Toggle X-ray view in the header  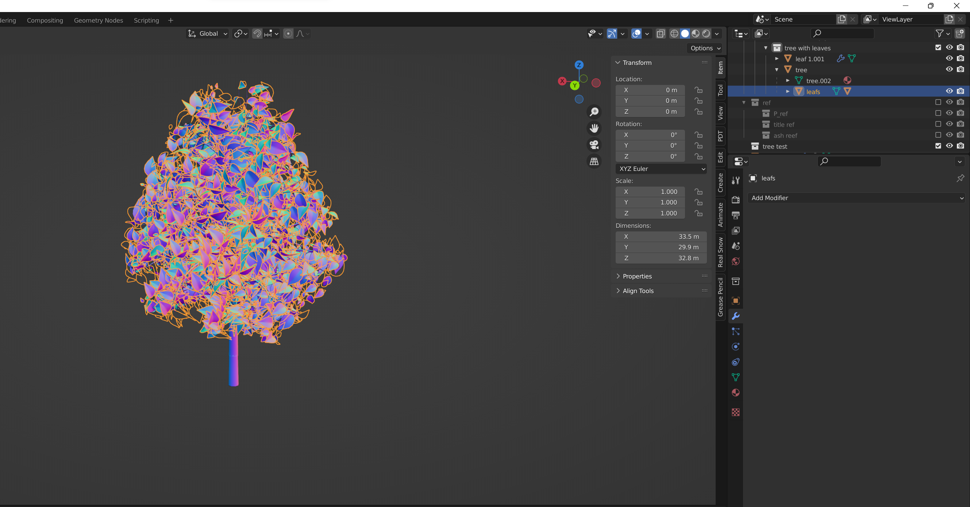661,34
